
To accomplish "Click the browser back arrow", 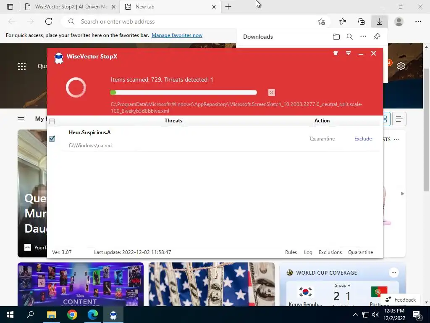I will pyautogui.click(x=12, y=21).
